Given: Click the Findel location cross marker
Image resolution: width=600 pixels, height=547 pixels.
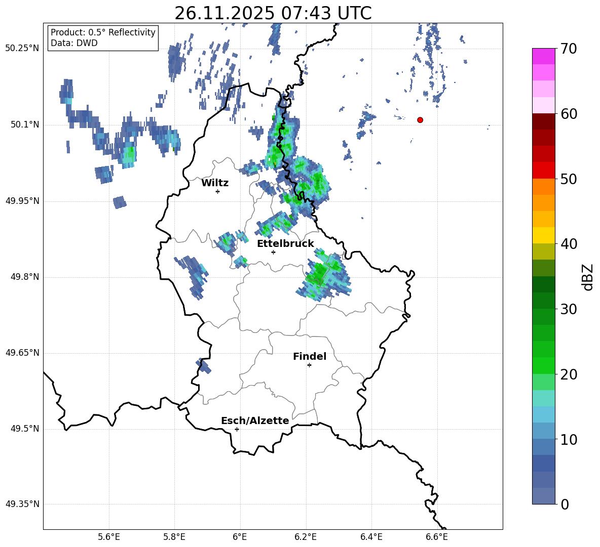Looking at the screenshot, I should point(309,365).
